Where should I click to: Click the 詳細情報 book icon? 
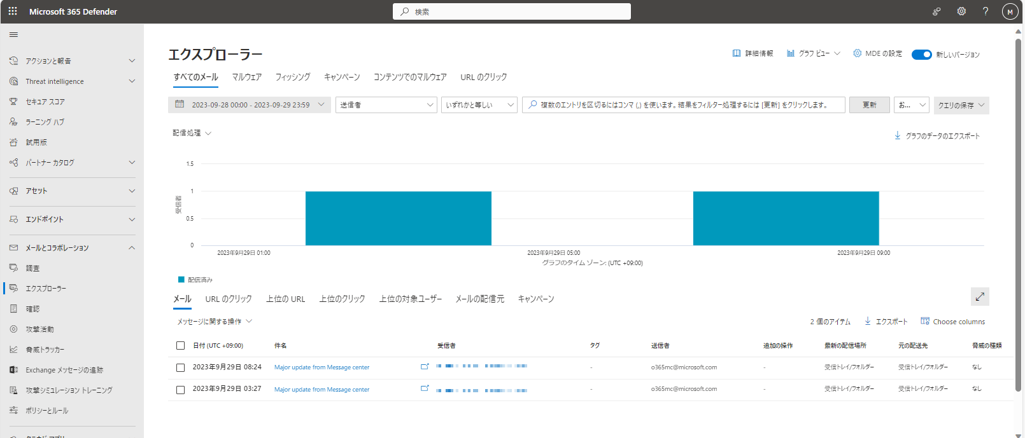(x=737, y=53)
